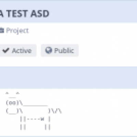
Task: Click the ASCII cow's udder 'w' character
Action: 42,119
